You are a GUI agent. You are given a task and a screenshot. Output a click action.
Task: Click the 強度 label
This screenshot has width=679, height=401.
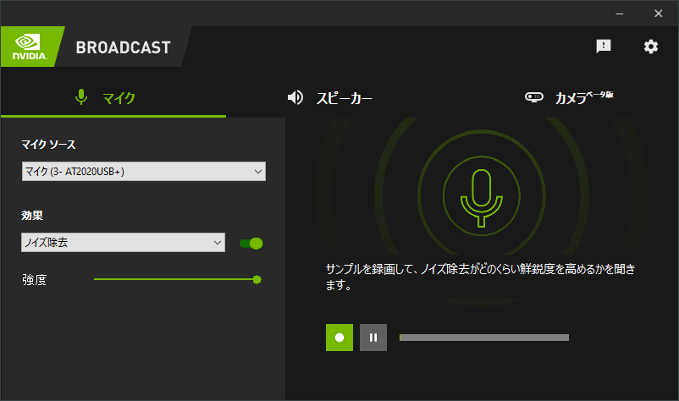[x=34, y=280]
